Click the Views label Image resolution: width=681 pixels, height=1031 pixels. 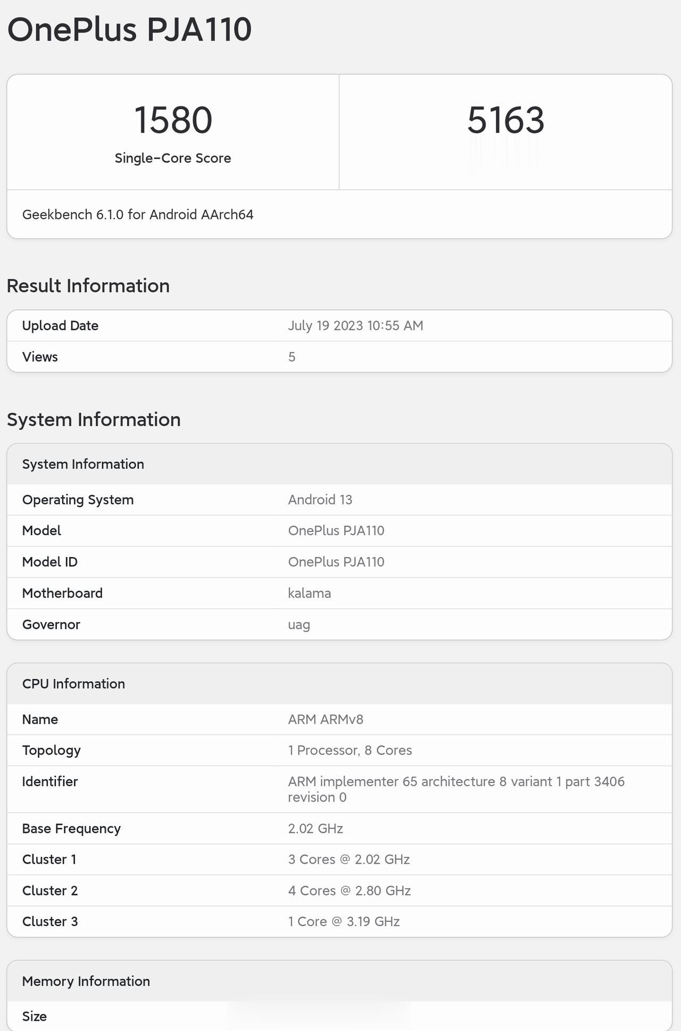pyautogui.click(x=40, y=357)
